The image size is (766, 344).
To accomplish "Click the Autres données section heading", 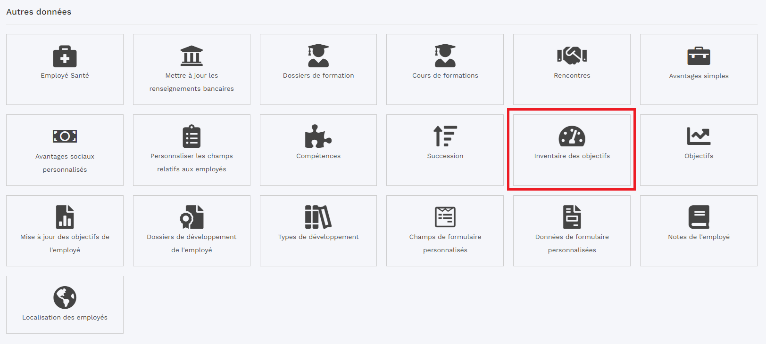I will coord(39,12).
